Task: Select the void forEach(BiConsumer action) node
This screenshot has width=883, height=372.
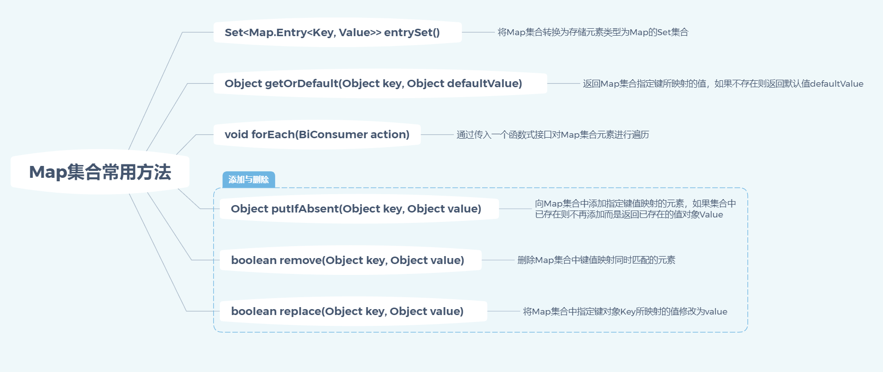Action: tap(317, 134)
